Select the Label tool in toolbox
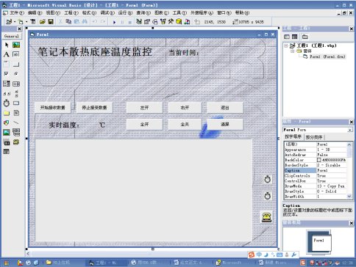This screenshot has height=267, width=356. click(x=7, y=54)
